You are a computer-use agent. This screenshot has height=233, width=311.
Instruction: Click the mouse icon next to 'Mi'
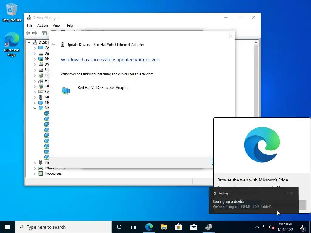pyautogui.click(x=41, y=97)
